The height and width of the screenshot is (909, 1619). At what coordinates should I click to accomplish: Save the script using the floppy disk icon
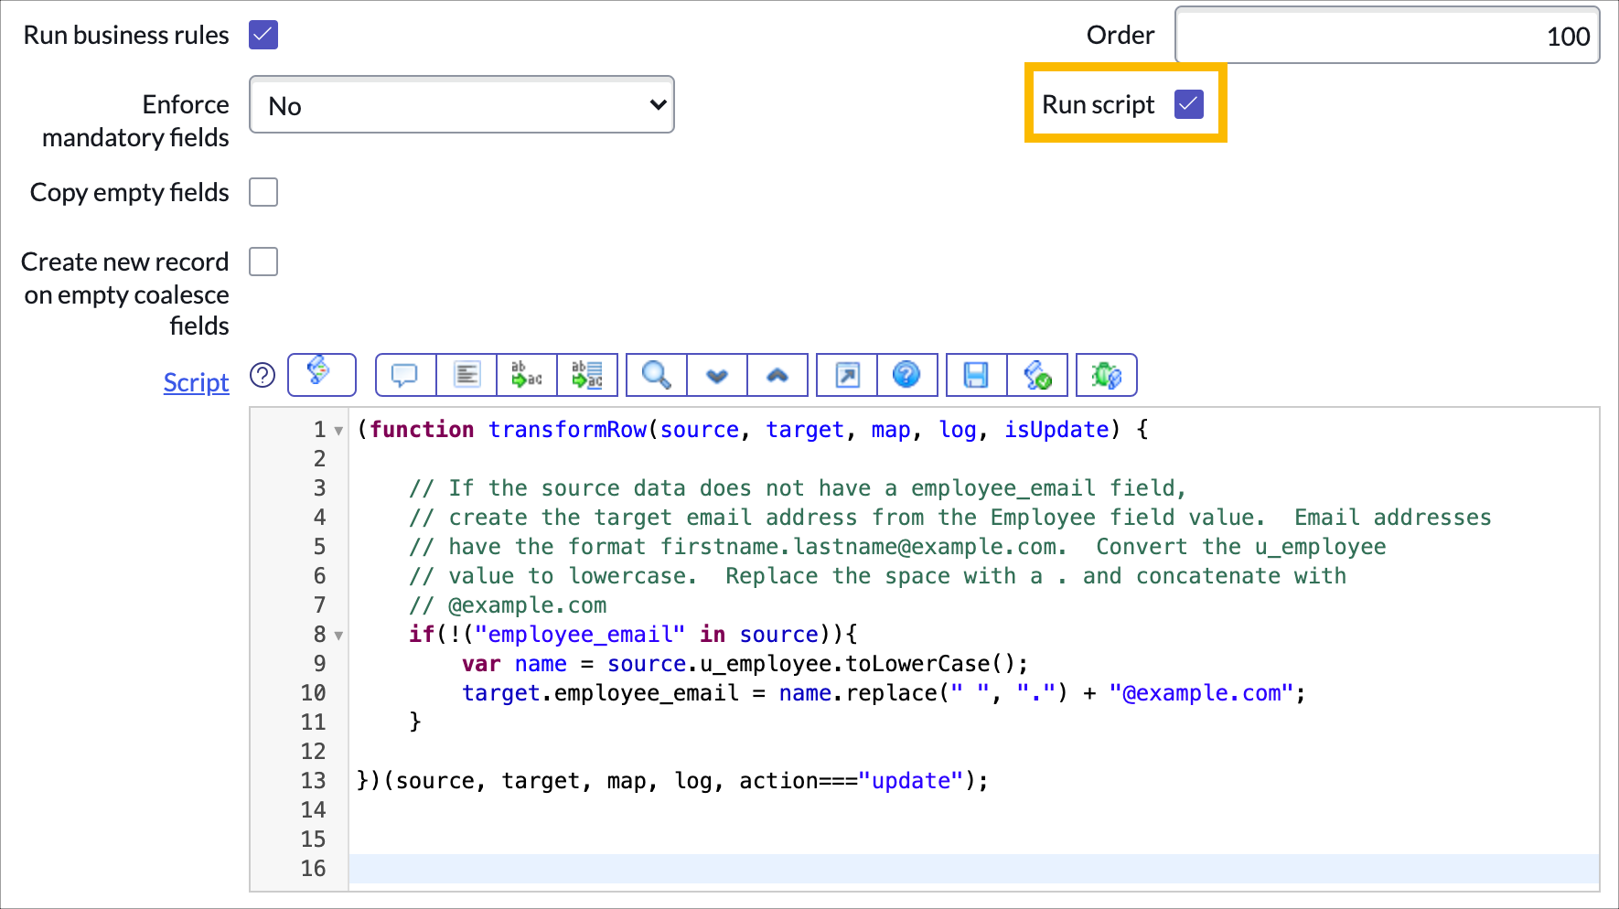tap(976, 375)
